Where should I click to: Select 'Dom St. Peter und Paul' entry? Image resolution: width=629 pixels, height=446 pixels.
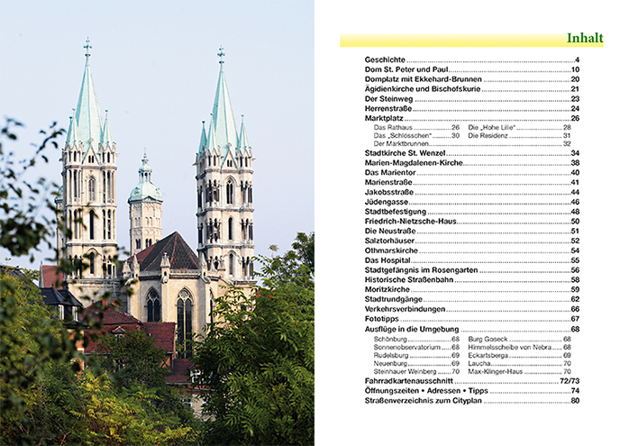click(x=472, y=69)
